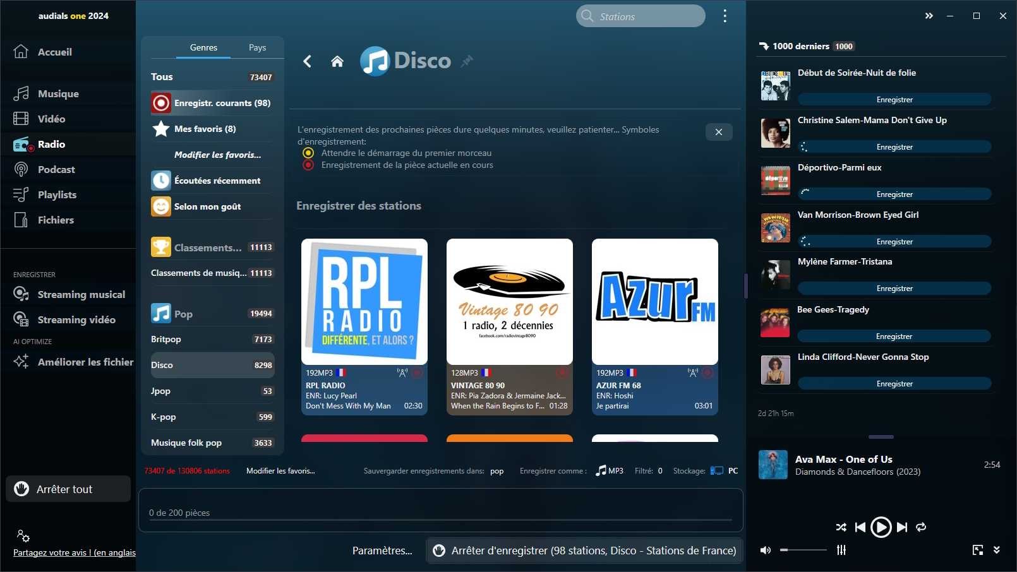
Task: Expand the 1000 derniers list header
Action: click(807, 46)
